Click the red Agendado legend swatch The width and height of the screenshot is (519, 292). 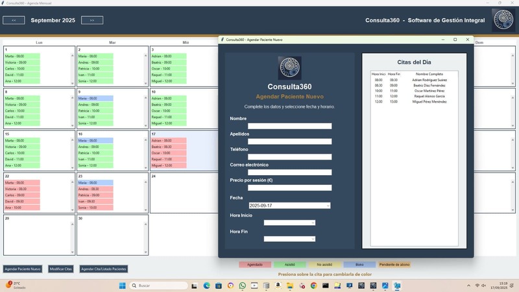pos(254,265)
